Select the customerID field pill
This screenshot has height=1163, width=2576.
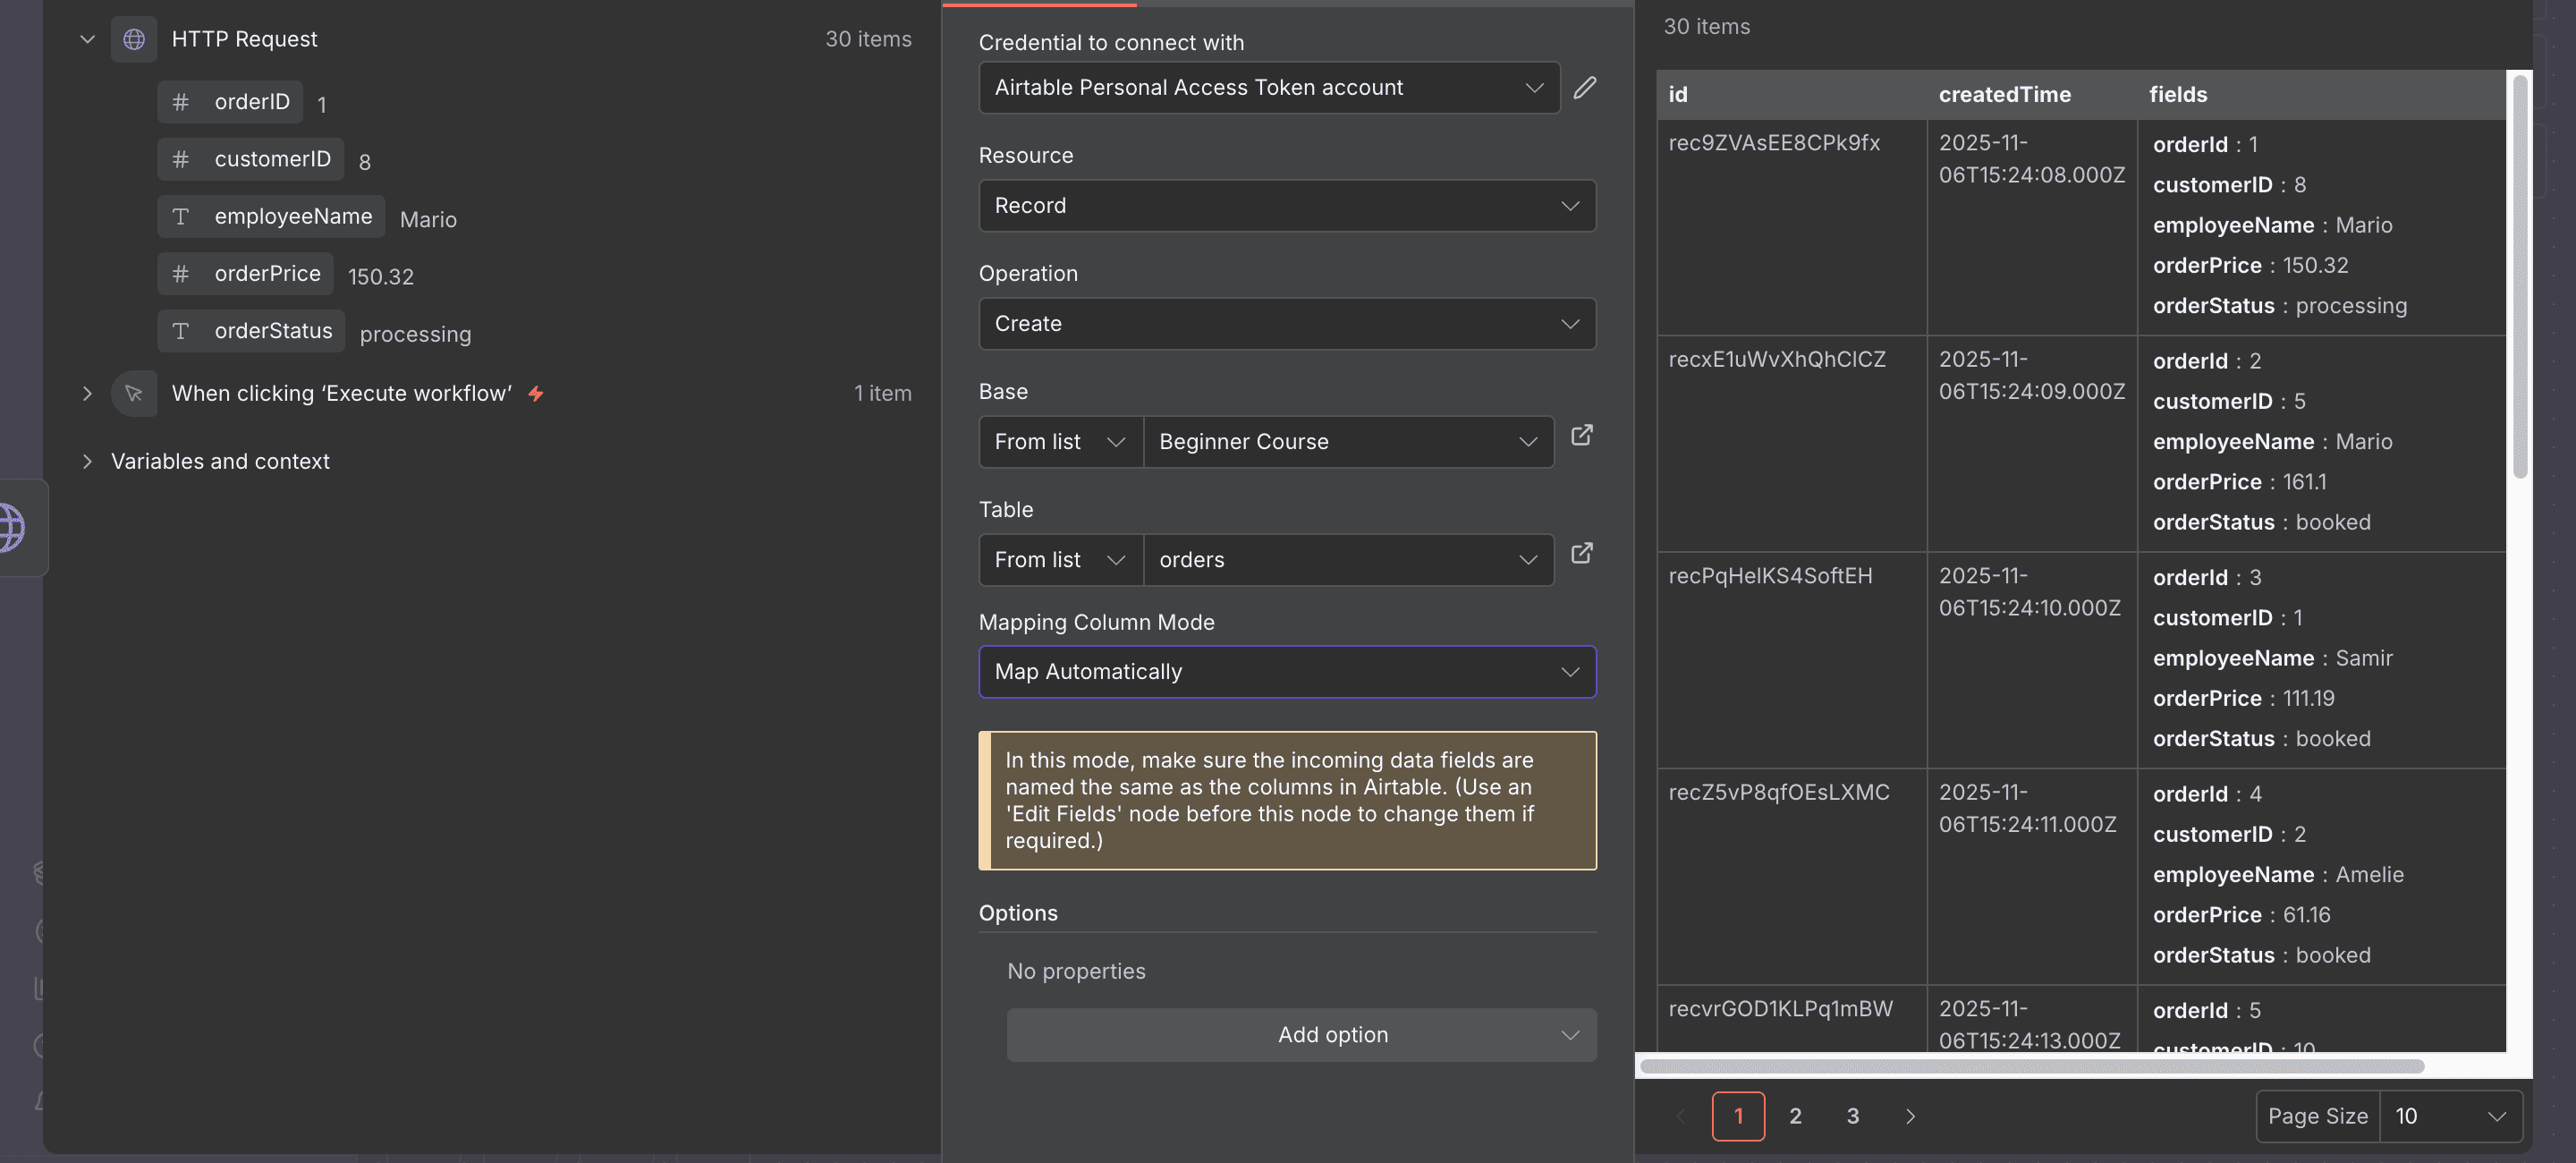[251, 159]
